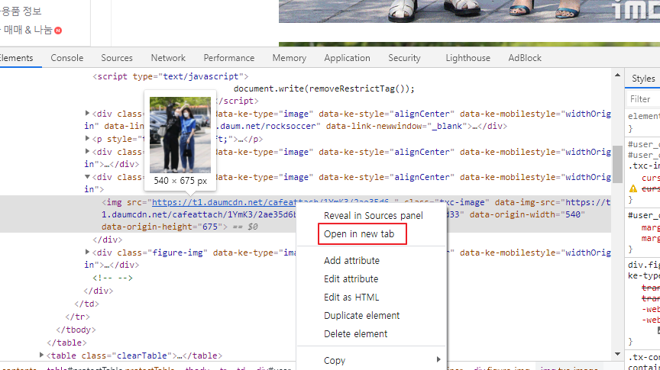Open the Memory tab

[290, 58]
